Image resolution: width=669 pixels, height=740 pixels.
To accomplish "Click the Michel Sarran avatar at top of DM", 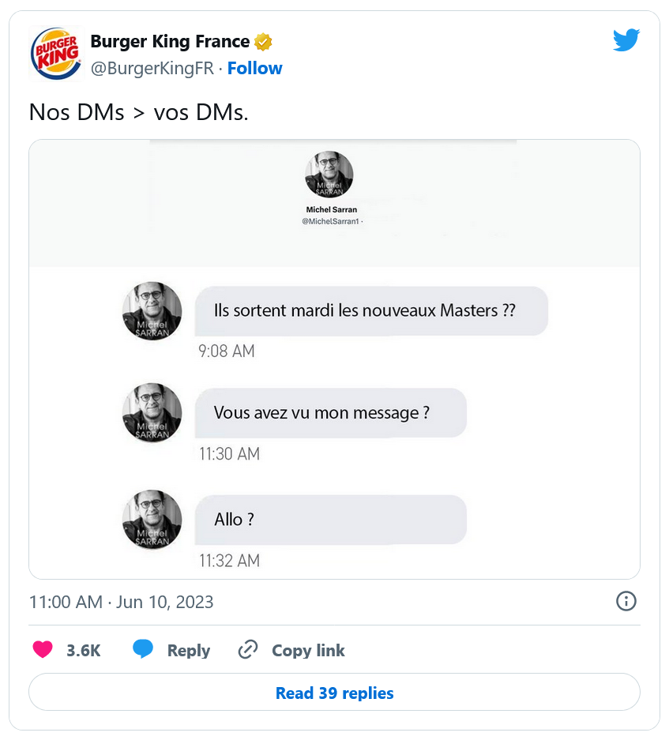I will click(x=329, y=175).
